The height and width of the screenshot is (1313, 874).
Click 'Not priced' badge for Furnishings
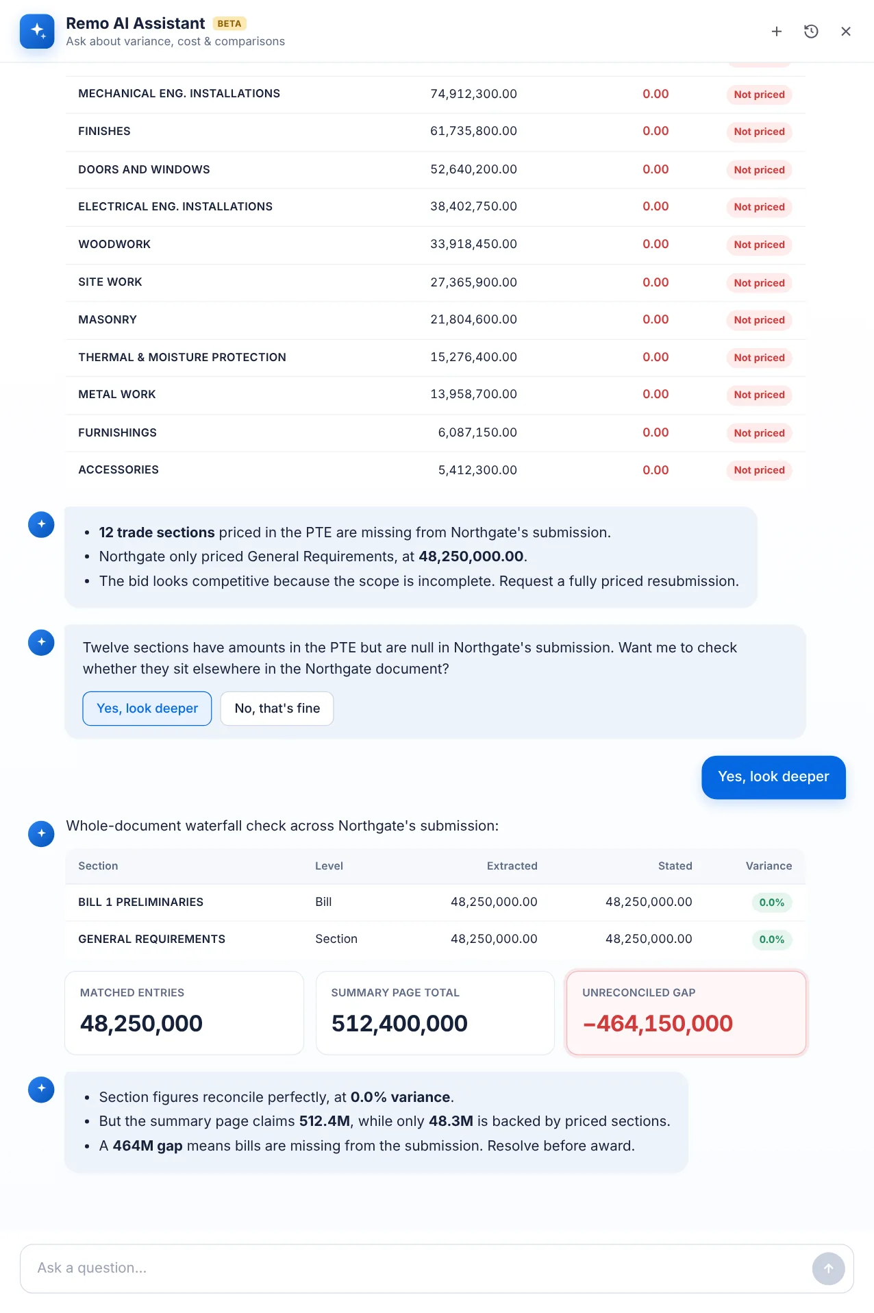click(759, 433)
